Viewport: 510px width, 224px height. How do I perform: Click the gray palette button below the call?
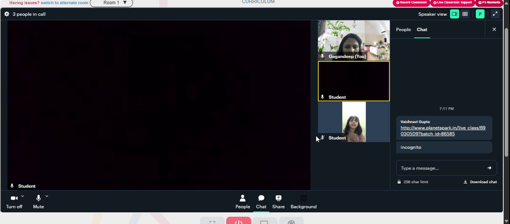291,221
